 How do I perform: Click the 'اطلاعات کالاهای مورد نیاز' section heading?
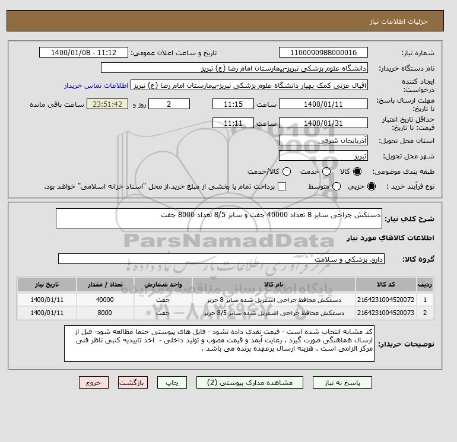[391, 238]
